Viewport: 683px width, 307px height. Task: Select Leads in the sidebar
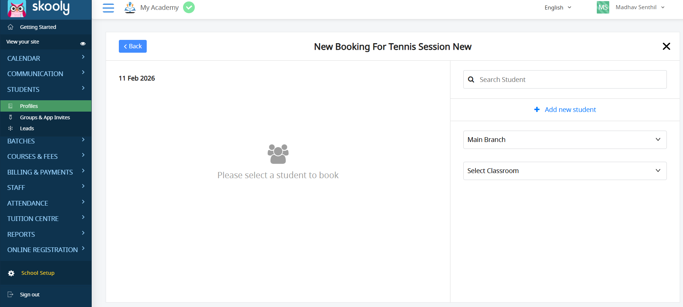tap(27, 128)
